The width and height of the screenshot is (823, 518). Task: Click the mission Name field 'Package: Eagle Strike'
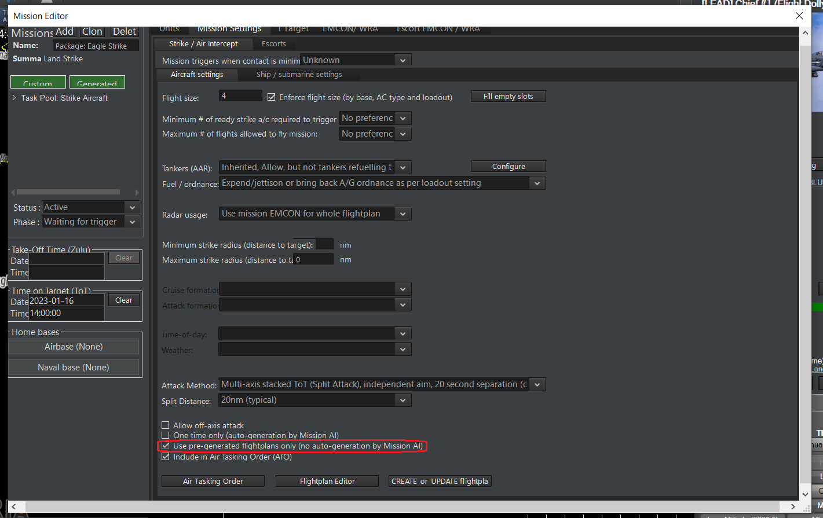[x=96, y=46]
